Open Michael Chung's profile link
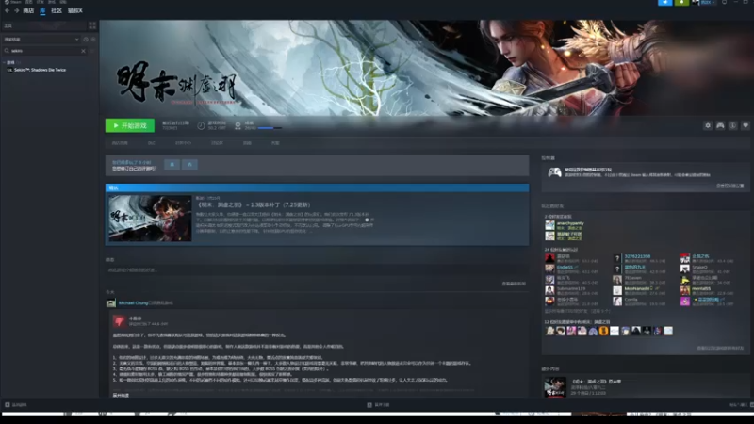Image resolution: width=754 pixels, height=424 pixels. tap(133, 302)
